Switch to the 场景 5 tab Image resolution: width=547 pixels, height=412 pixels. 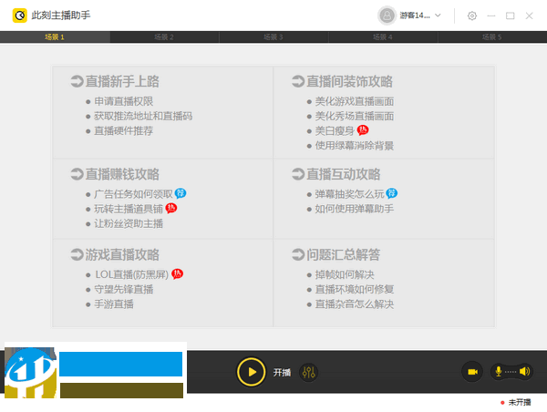[492, 37]
